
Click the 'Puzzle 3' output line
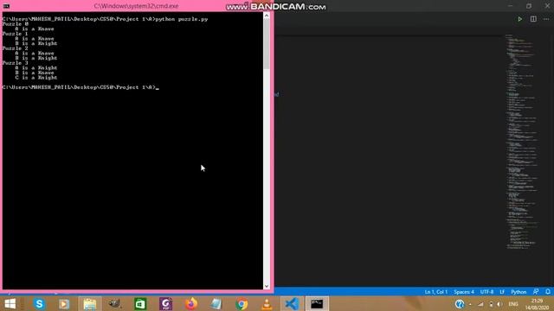tap(16, 63)
